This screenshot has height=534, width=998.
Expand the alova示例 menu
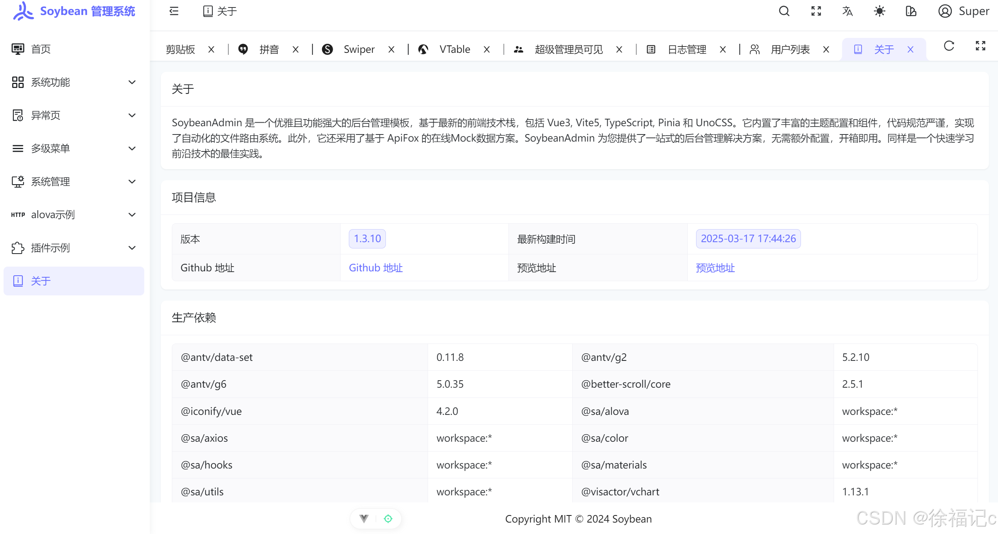(x=74, y=215)
